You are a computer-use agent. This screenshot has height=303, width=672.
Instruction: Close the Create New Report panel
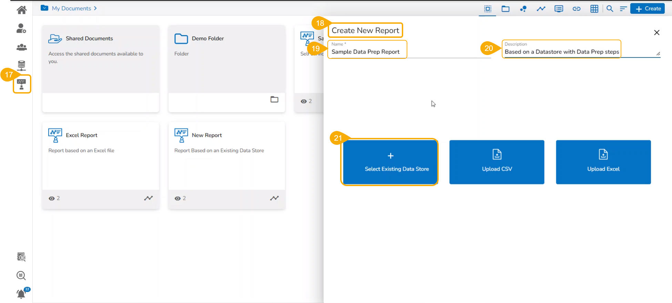tap(657, 32)
